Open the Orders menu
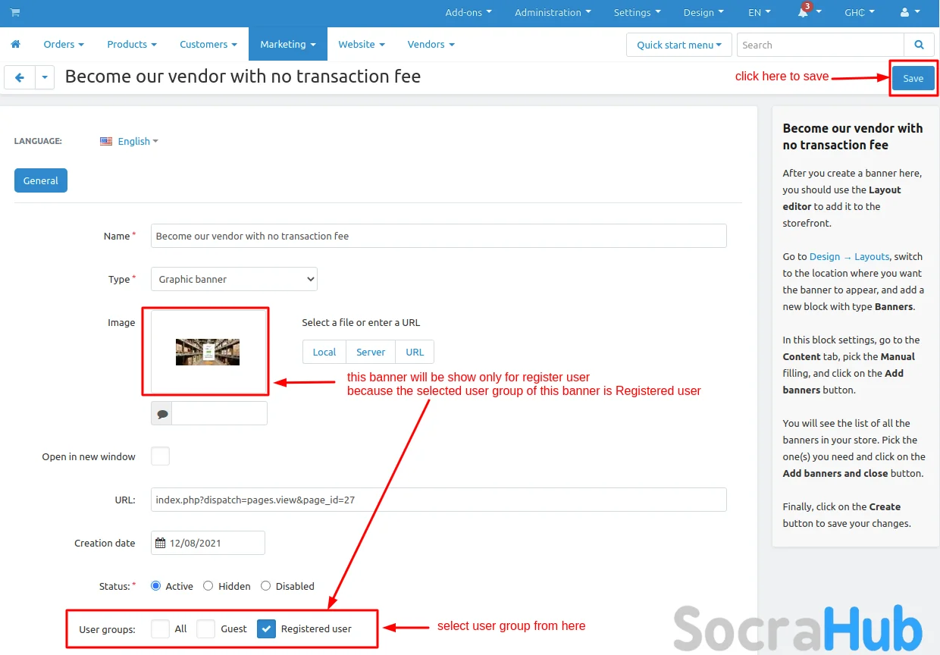The height and width of the screenshot is (655, 940). tap(64, 44)
